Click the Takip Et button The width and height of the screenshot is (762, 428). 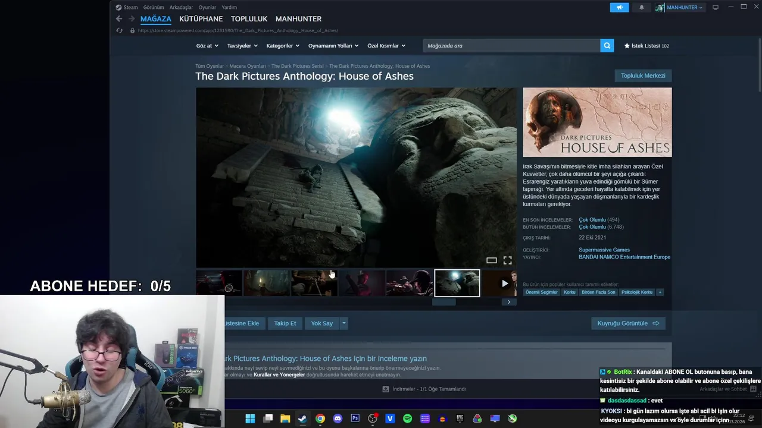coord(285,323)
